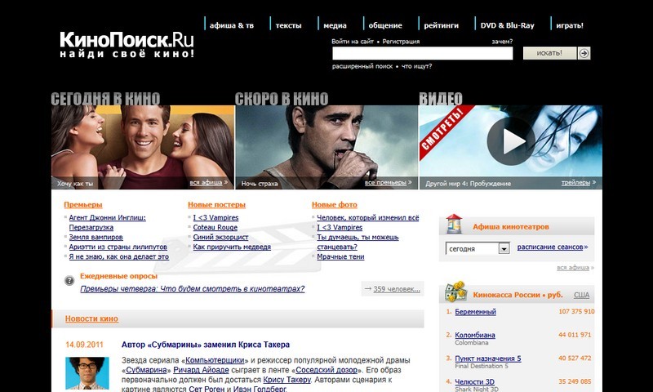Click the Регистрация link
This screenshot has height=392, width=653.
[401, 42]
